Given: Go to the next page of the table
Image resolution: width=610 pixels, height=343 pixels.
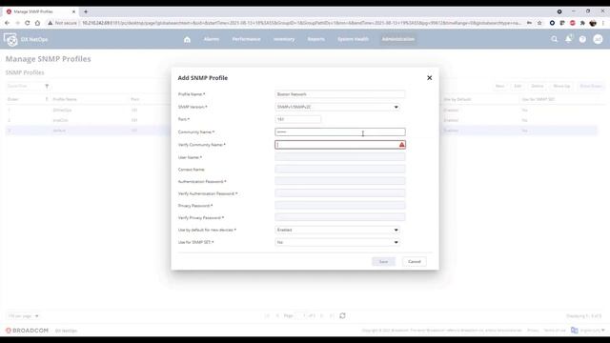Looking at the screenshot, I should [x=322, y=315].
